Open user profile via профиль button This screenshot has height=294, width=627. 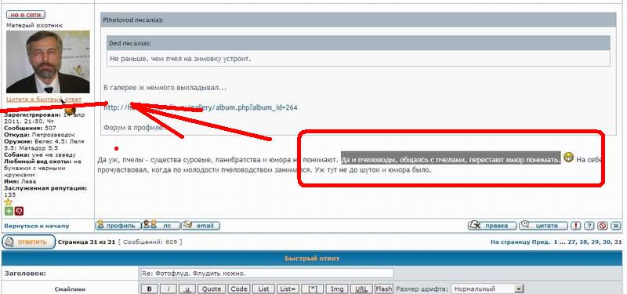pyautogui.click(x=118, y=226)
